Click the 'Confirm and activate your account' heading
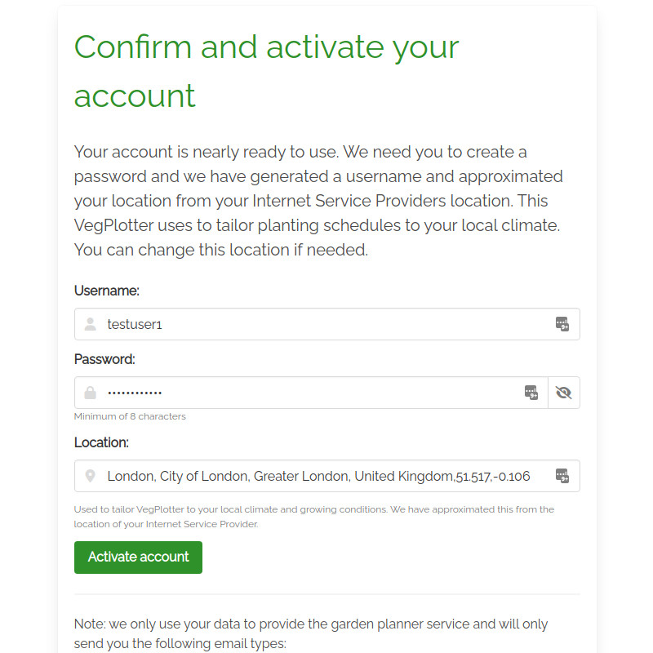The image size is (653, 653). tap(266, 71)
